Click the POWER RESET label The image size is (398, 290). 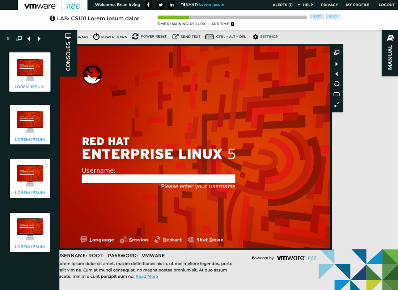click(154, 37)
